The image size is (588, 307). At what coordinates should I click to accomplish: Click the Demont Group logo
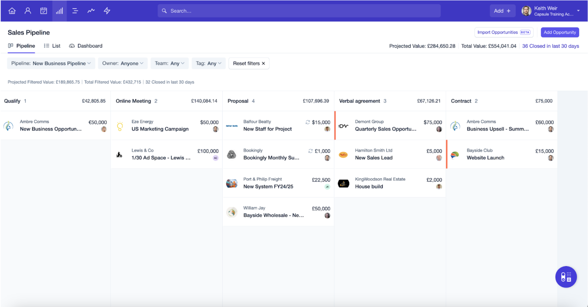tap(343, 126)
